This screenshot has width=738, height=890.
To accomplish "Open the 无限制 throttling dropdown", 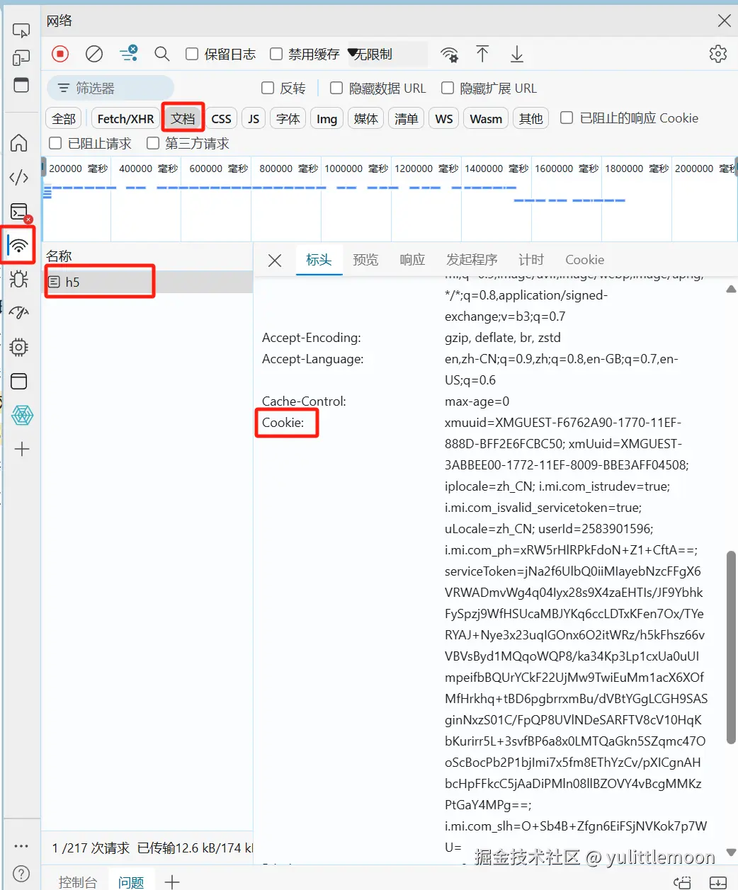I will pyautogui.click(x=387, y=54).
